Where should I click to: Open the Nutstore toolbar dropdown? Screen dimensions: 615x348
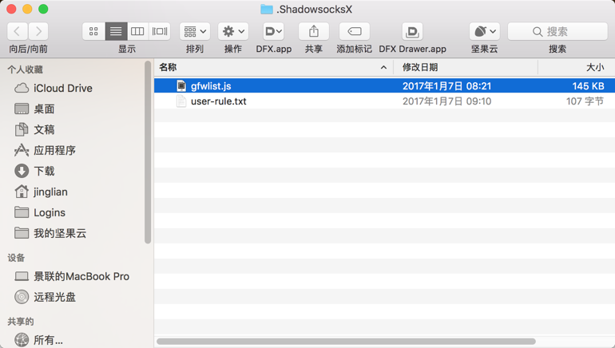click(x=484, y=31)
